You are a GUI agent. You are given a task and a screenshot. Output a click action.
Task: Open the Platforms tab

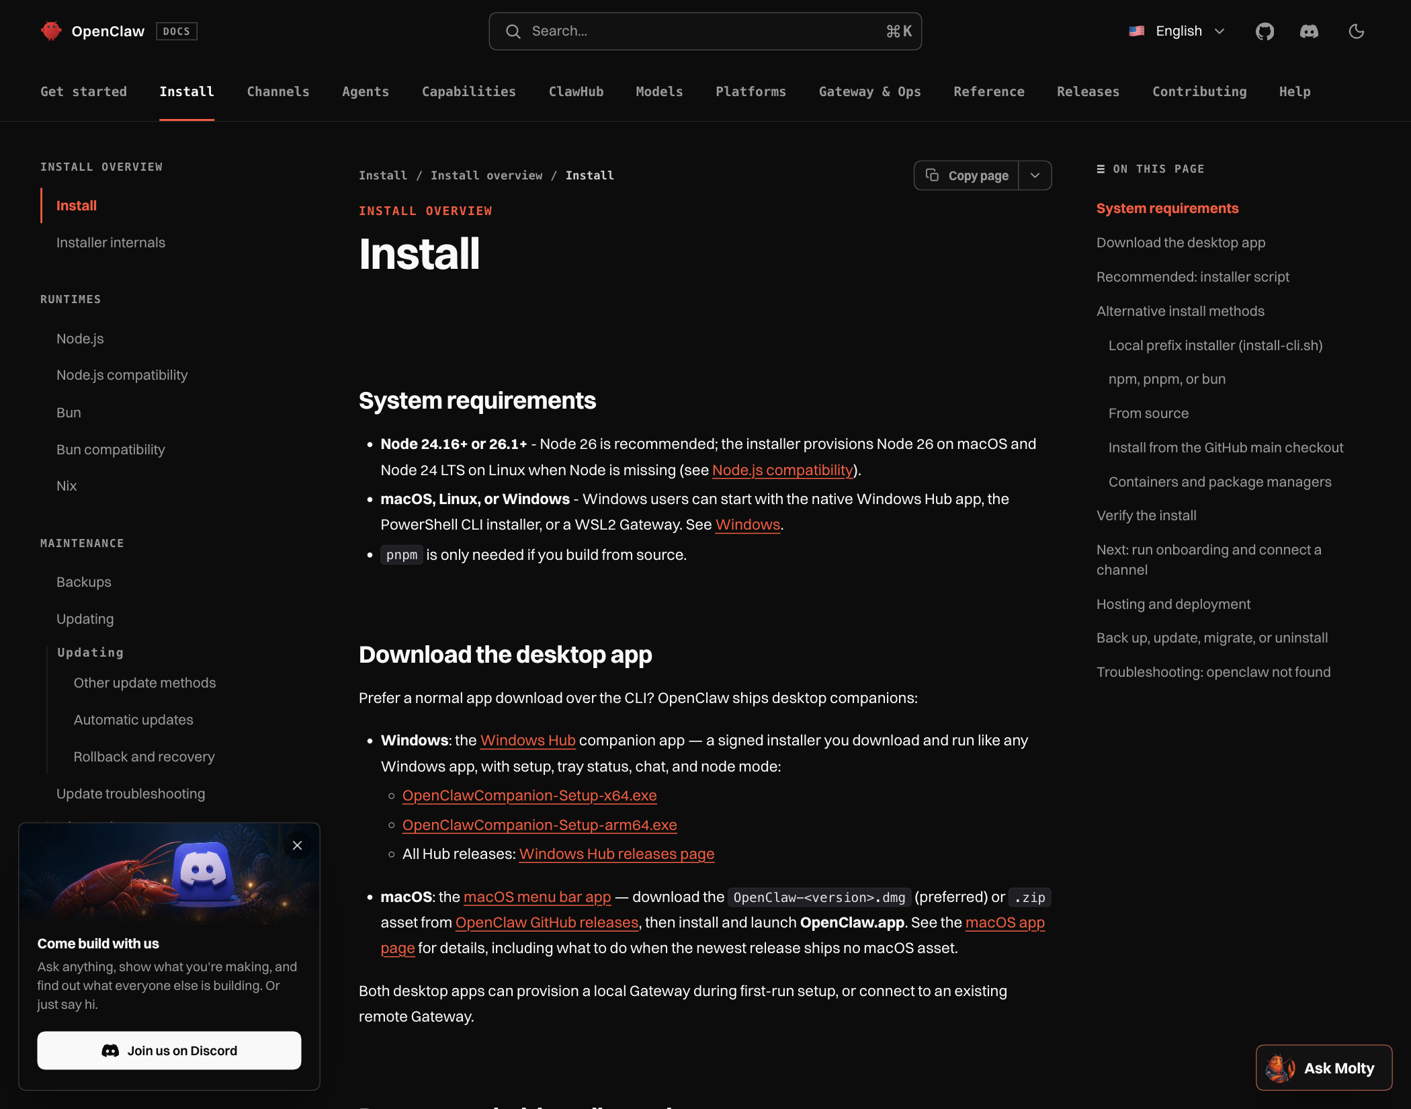click(x=751, y=91)
